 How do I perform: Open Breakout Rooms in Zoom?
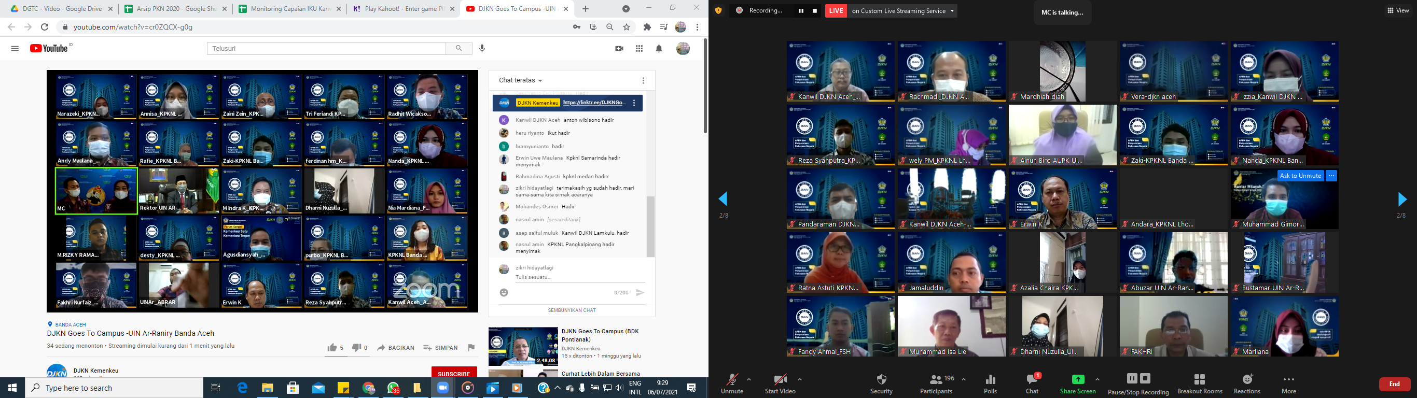(1200, 380)
